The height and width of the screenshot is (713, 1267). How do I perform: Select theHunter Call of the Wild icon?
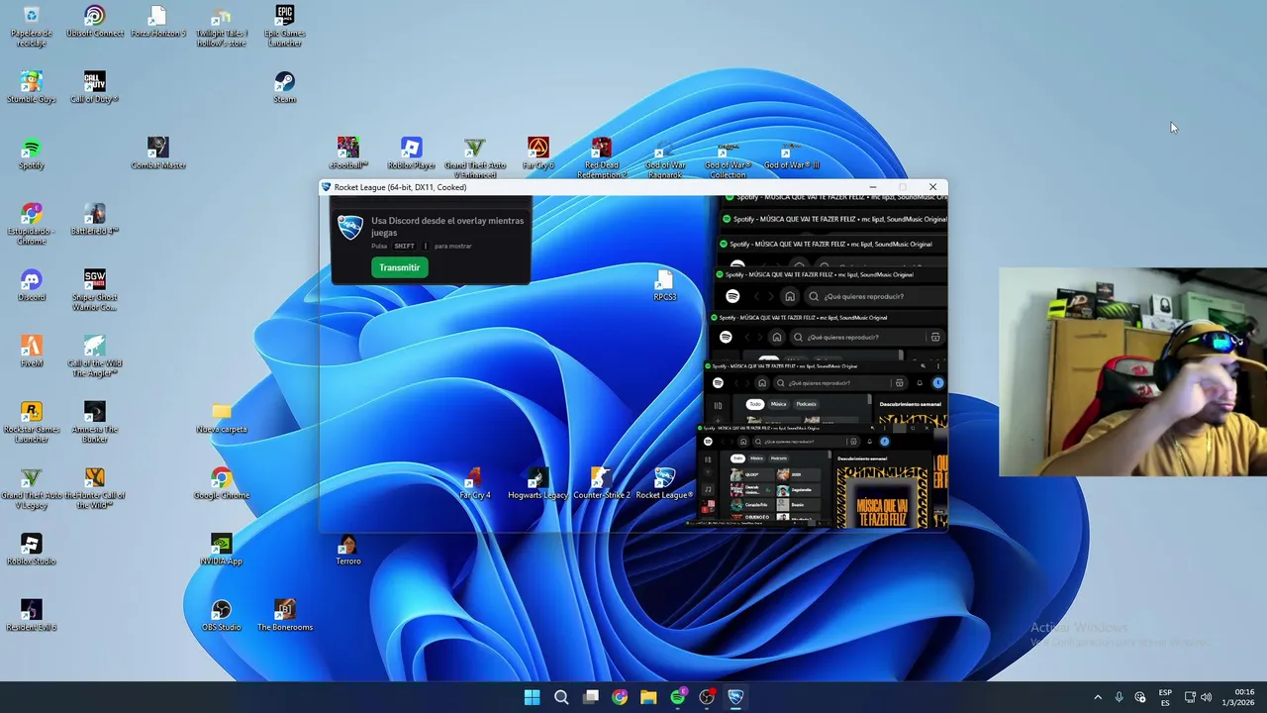(x=94, y=487)
